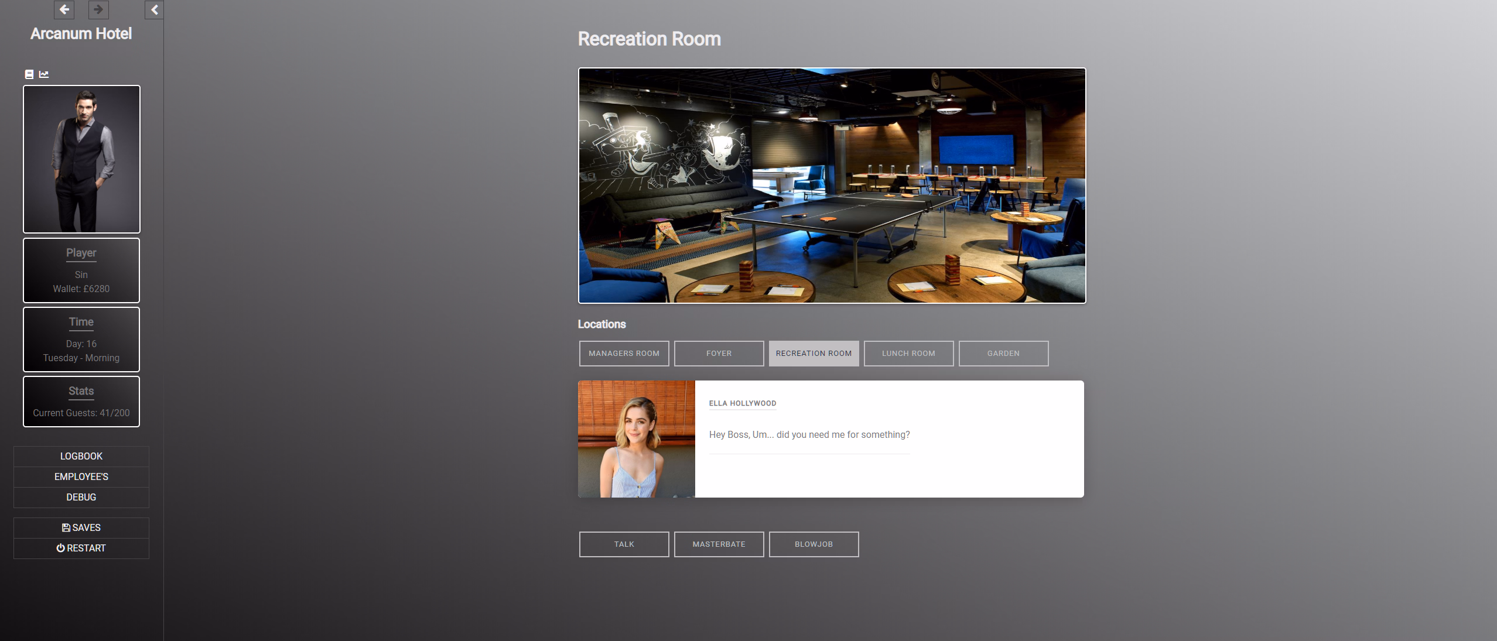Go to the Garden location

(1004, 354)
